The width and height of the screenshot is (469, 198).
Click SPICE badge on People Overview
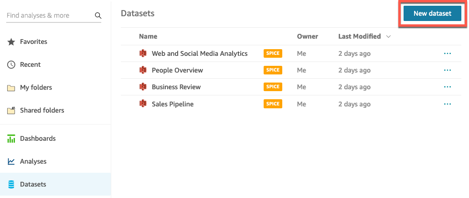coord(273,70)
